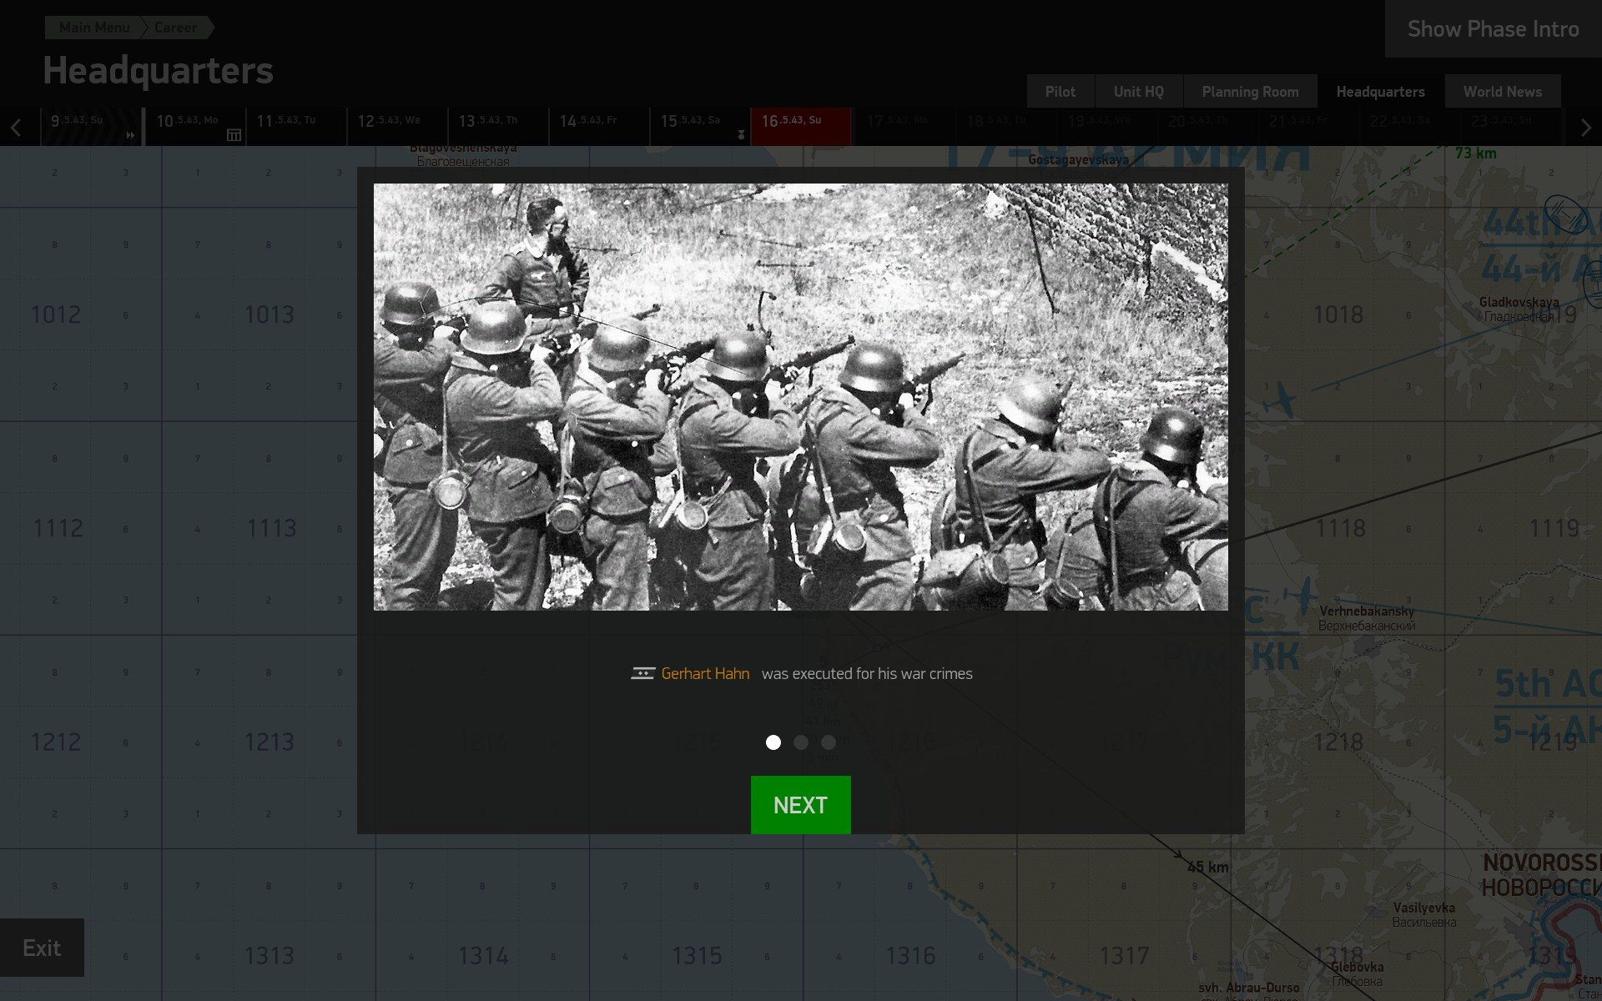The width and height of the screenshot is (1602, 1001).
Task: Click the medal icon on 15.5.43
Action: pos(741,134)
